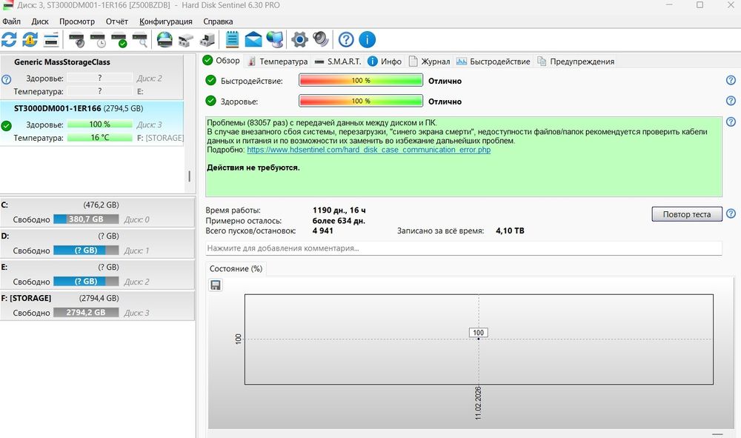Viewport: 741px width, 438px height.
Task: Click the C: free space bar 380,7 GB
Action: tap(86, 219)
